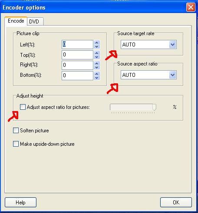Decrease the Left(%) value with down arrow
Viewport: 198px width, 213px height.
97,46
